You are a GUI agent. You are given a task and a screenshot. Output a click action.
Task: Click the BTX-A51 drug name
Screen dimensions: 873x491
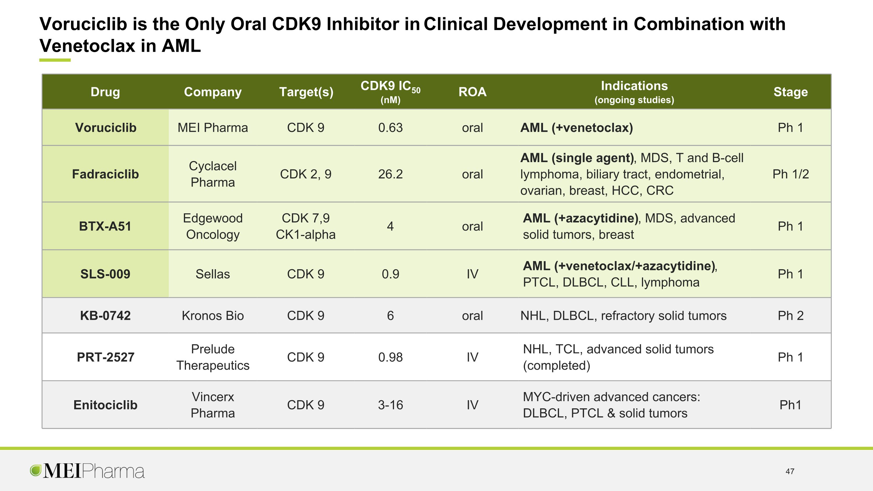tap(105, 226)
